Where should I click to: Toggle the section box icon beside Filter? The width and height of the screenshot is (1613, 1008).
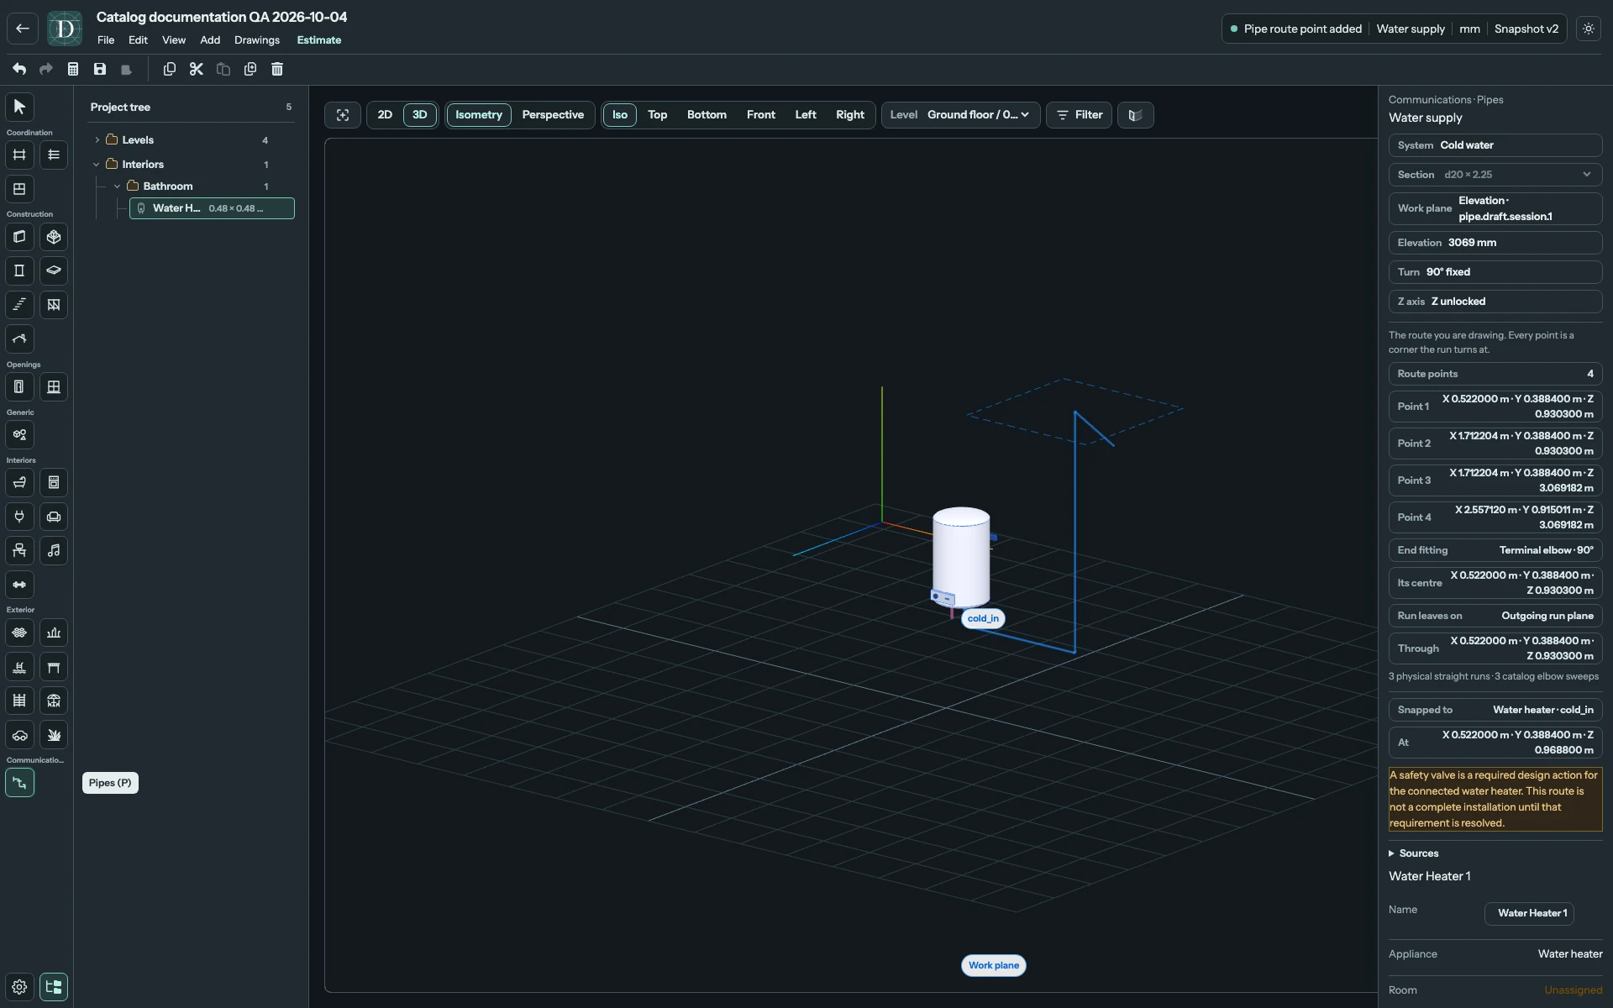[x=1136, y=115]
